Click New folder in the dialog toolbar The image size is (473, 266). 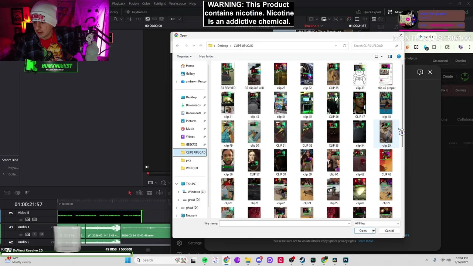coord(206,56)
